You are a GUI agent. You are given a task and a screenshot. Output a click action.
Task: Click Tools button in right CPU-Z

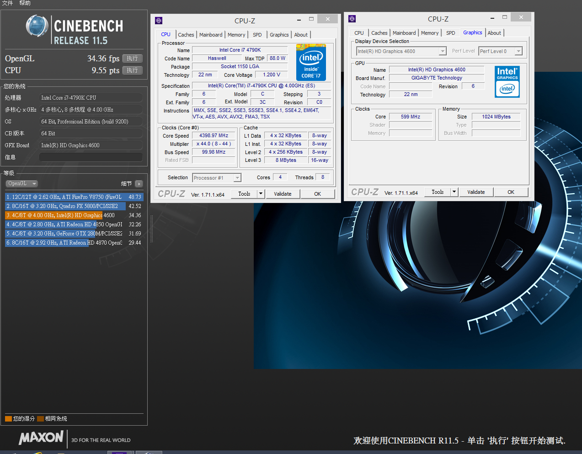pos(438,192)
